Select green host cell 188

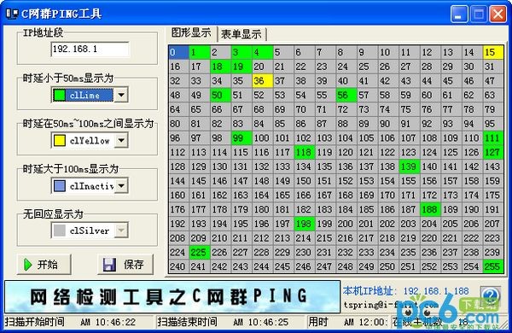coord(430,209)
